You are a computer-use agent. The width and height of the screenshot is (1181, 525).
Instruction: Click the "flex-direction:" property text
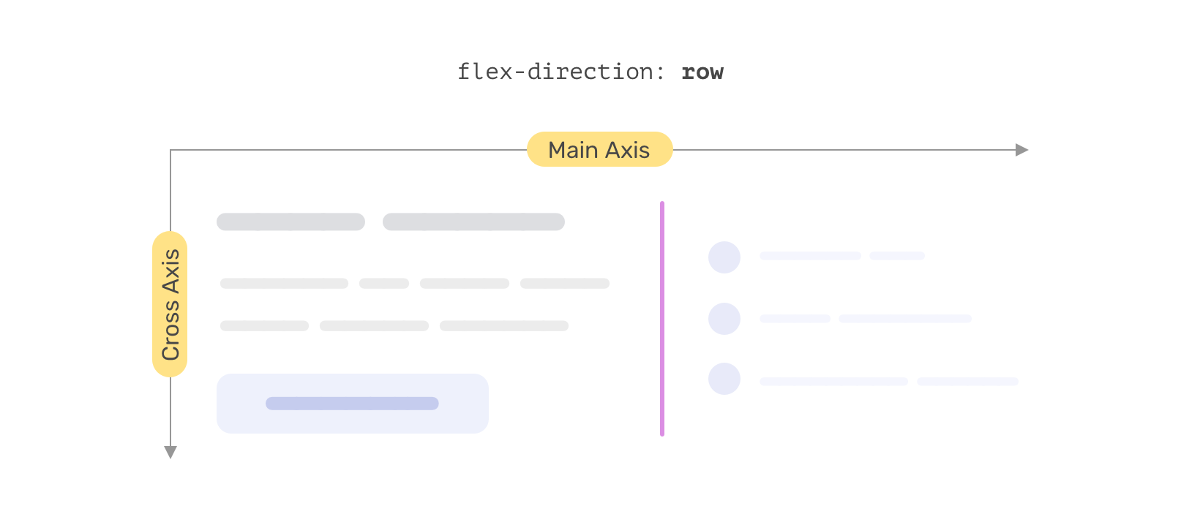coord(560,72)
